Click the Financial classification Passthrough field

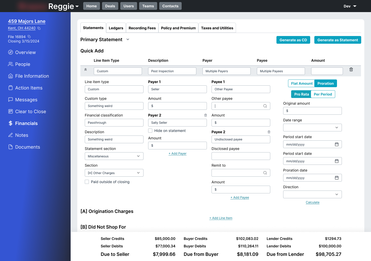114,123
